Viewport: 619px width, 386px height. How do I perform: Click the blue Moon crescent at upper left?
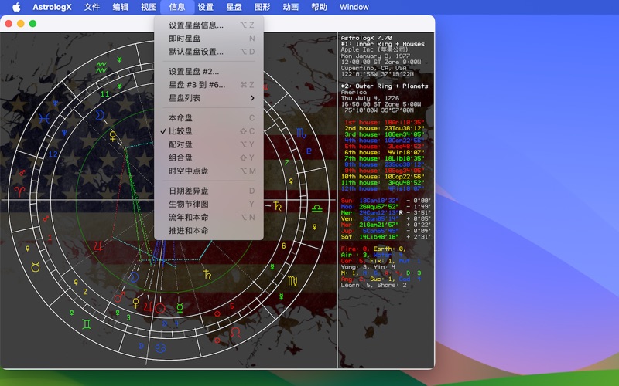click(100, 115)
